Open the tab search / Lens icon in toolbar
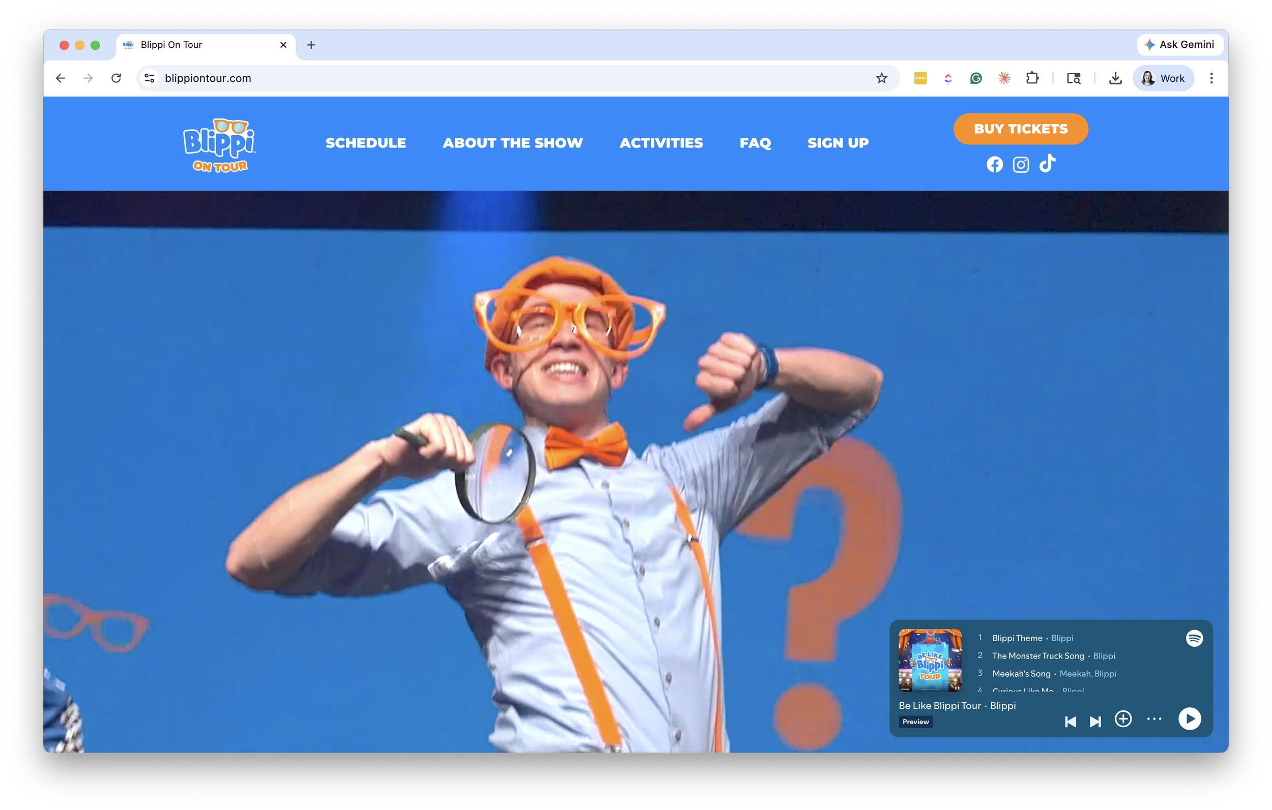This screenshot has height=810, width=1272. [1074, 78]
